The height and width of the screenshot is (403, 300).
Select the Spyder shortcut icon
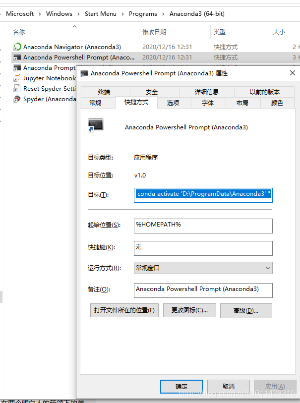click(x=17, y=99)
